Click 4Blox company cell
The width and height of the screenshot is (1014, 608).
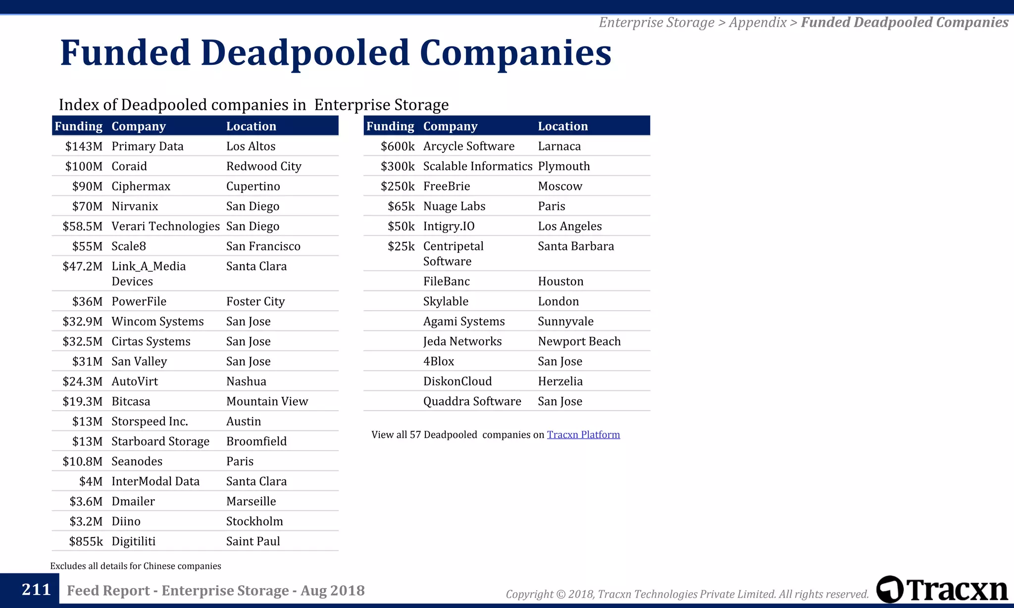[439, 362]
